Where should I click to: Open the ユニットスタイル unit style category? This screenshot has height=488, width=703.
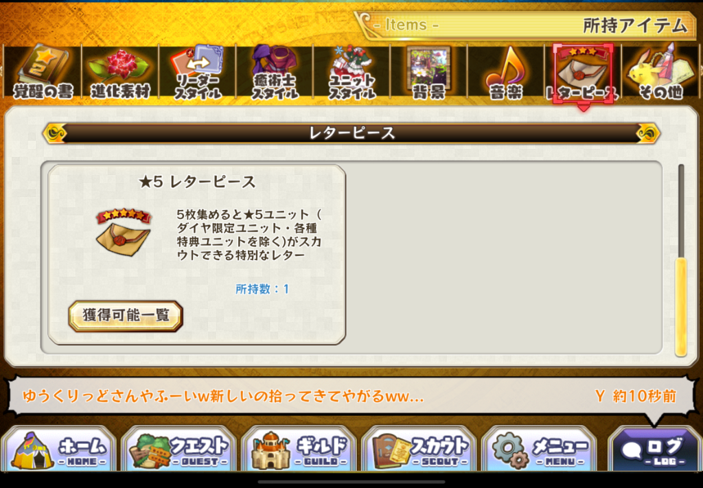pos(352,71)
